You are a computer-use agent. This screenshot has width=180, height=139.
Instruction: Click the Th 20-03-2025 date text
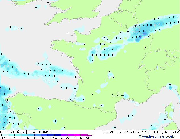pyautogui.click(x=119, y=132)
